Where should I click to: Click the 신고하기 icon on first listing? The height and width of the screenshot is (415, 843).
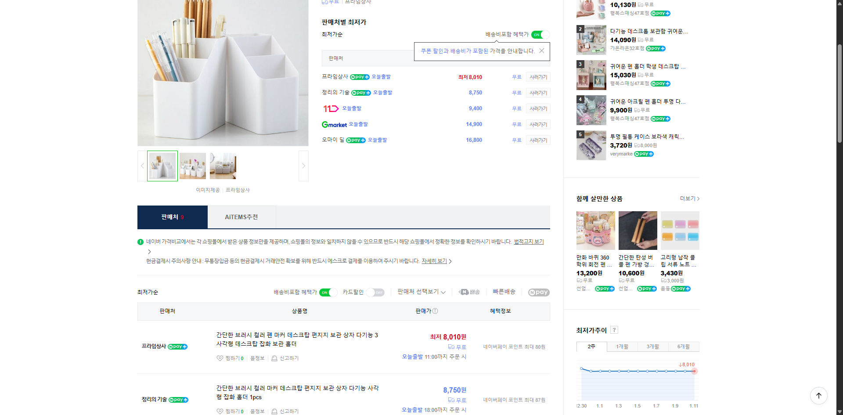click(274, 358)
